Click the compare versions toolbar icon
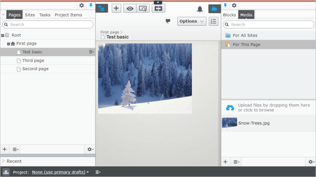Viewport: 316px width, 177px height. point(158,8)
